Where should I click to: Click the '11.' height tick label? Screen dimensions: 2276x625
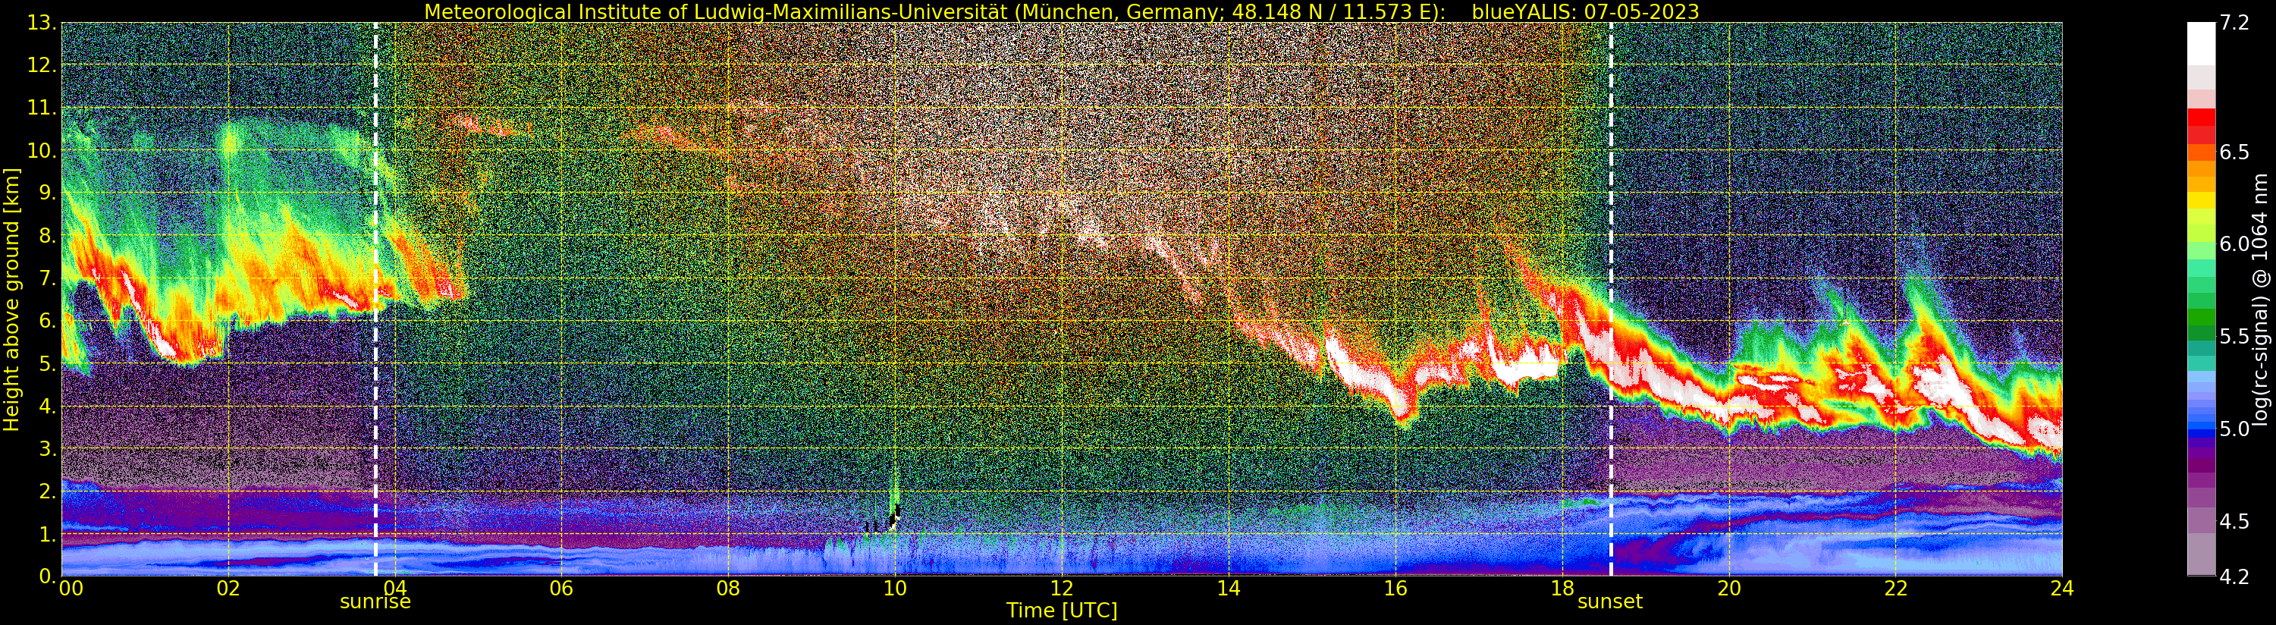pyautogui.click(x=42, y=108)
